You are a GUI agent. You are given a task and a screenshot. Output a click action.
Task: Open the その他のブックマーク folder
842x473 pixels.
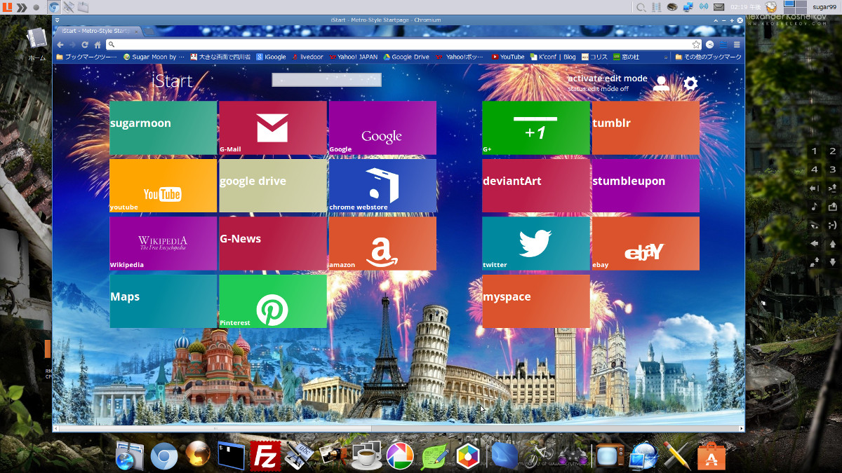click(x=709, y=57)
